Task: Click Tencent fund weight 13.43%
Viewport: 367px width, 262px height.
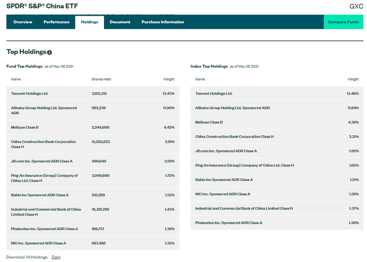Action: (x=169, y=94)
